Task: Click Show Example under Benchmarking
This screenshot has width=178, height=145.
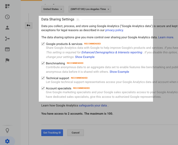Action: point(119,72)
